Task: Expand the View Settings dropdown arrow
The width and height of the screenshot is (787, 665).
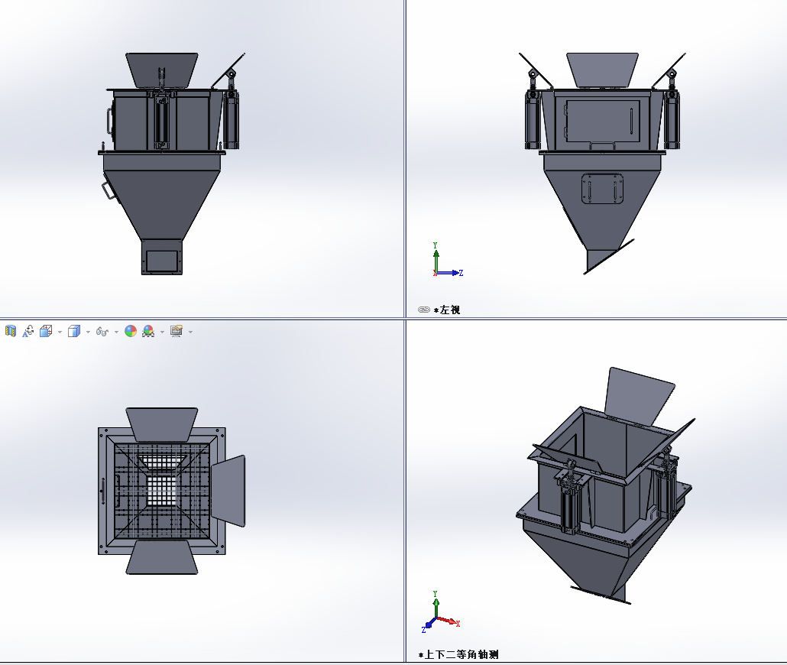Action: point(190,332)
